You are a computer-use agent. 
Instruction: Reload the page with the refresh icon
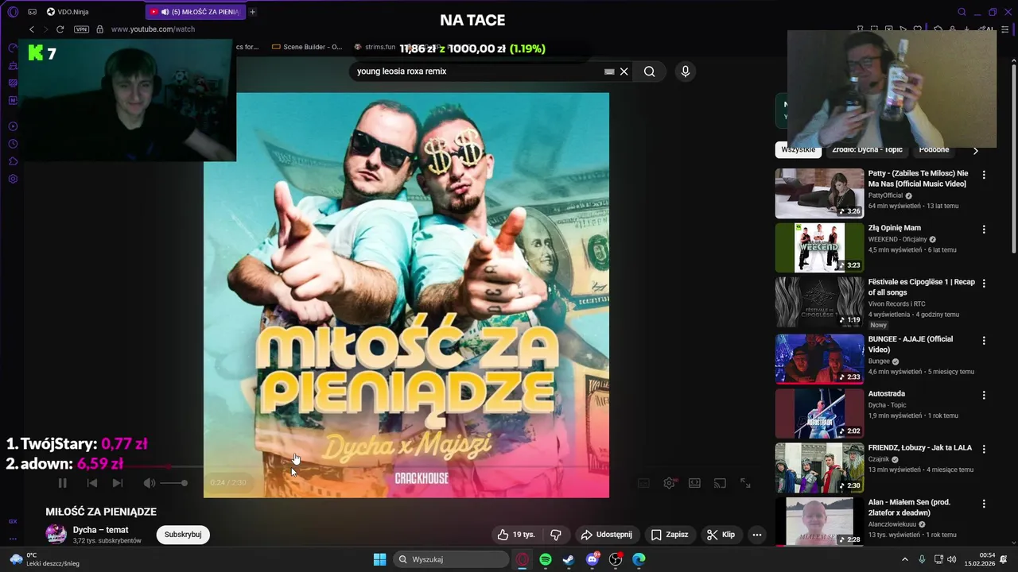pos(60,29)
